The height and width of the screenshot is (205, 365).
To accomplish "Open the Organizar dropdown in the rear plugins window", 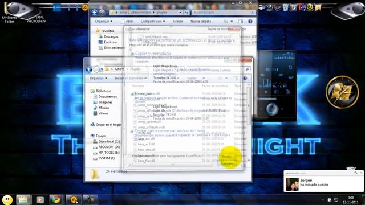I will [104, 22].
